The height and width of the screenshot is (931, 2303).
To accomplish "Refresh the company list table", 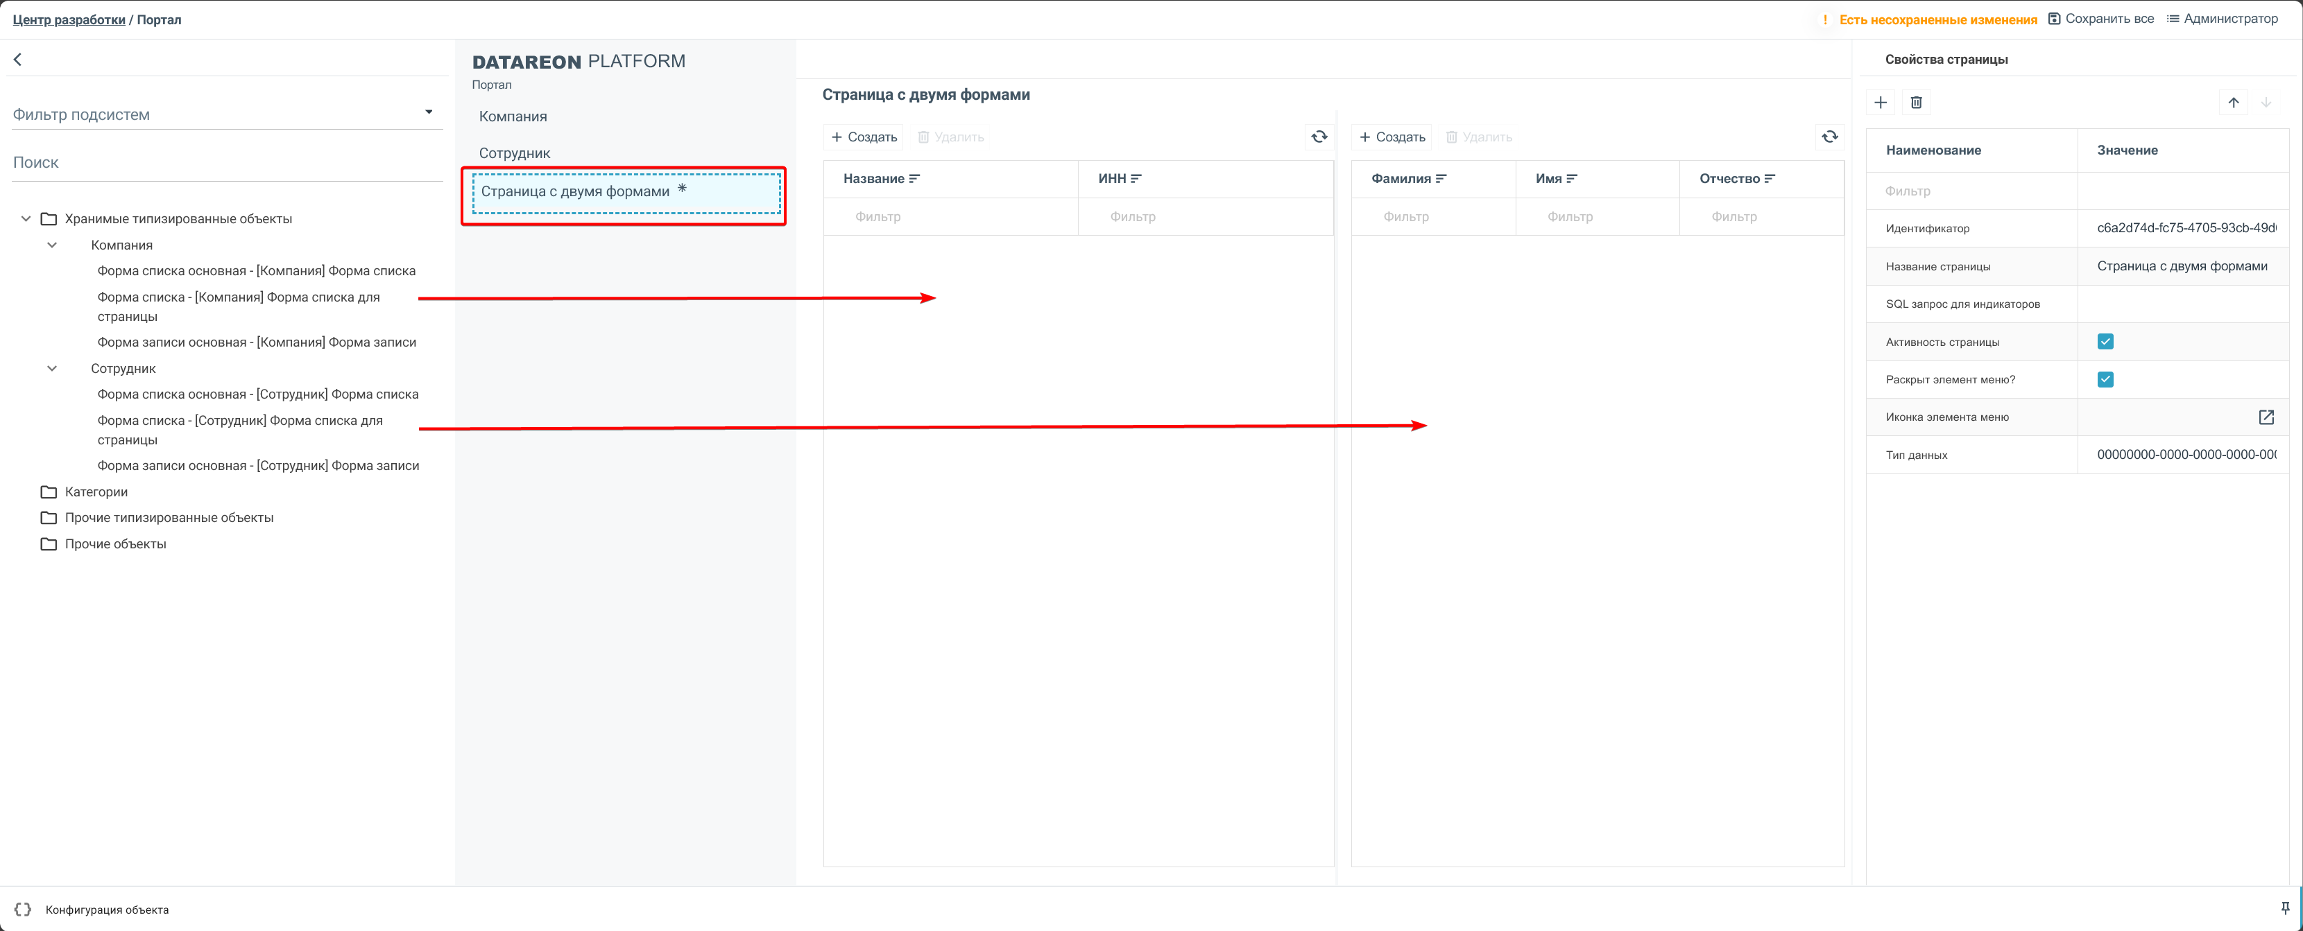I will pos(1319,137).
